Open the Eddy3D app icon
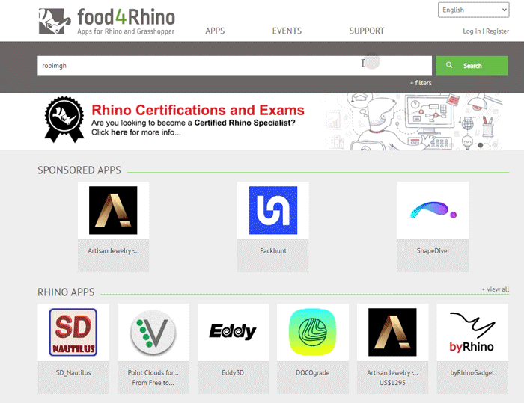This screenshot has width=524, height=403. pos(233,332)
